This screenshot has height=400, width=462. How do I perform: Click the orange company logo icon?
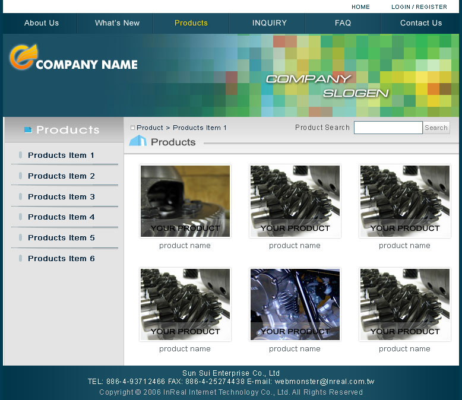(x=23, y=57)
